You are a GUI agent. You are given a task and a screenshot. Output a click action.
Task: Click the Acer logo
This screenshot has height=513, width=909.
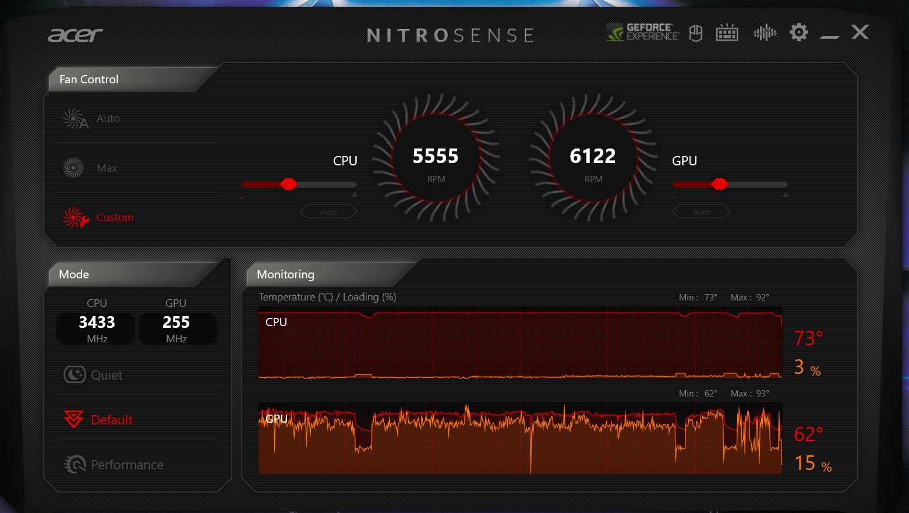(75, 36)
